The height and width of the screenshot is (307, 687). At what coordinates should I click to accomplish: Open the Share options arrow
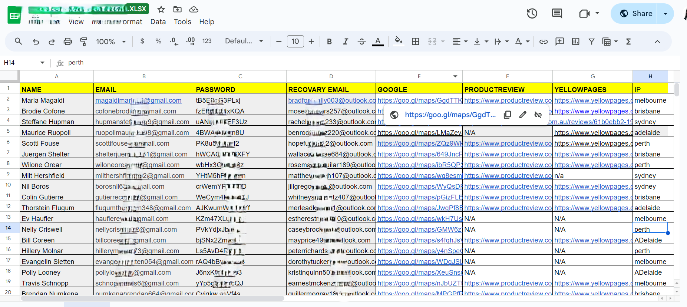pyautogui.click(x=665, y=13)
